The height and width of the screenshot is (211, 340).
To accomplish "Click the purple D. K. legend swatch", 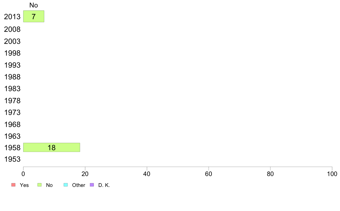I will [92, 185].
